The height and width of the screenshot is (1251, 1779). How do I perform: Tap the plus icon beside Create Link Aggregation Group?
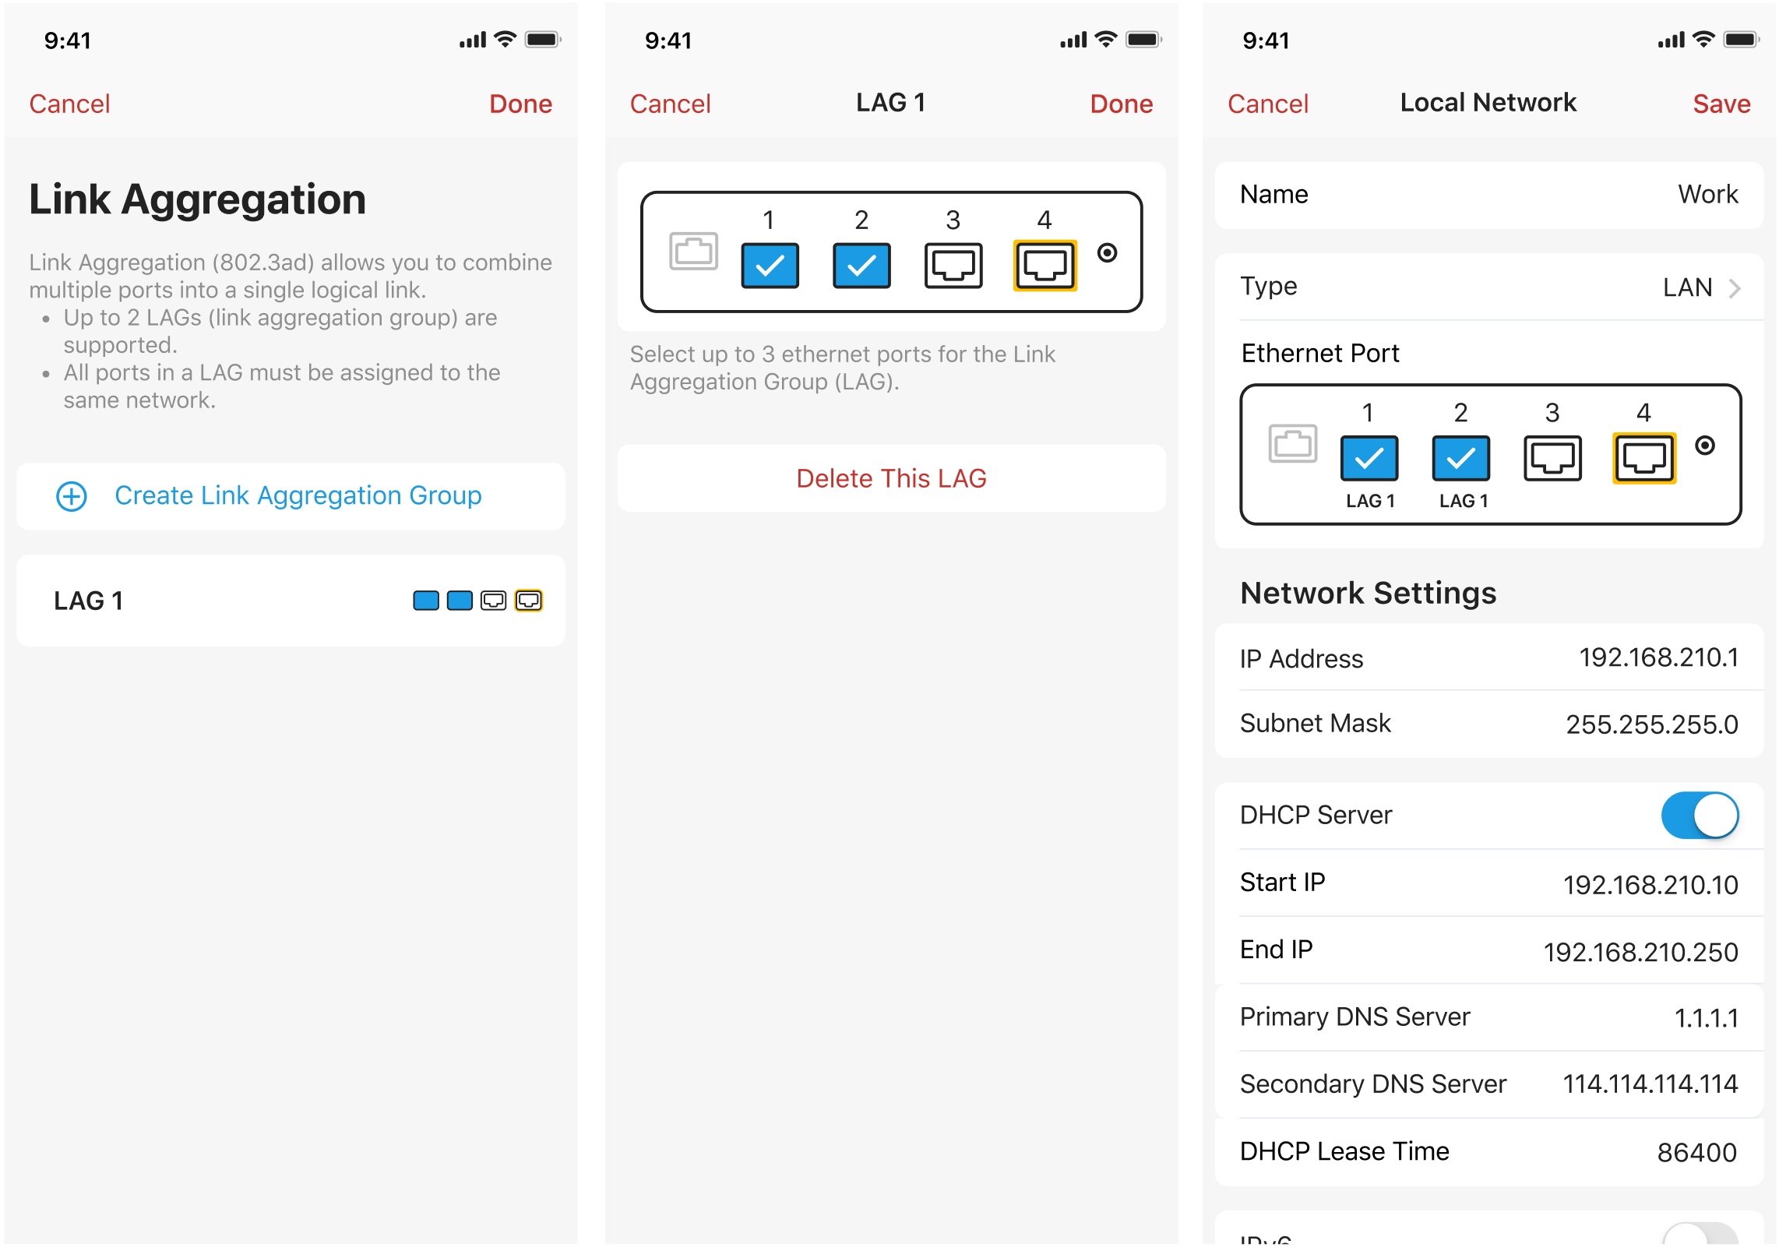(72, 496)
